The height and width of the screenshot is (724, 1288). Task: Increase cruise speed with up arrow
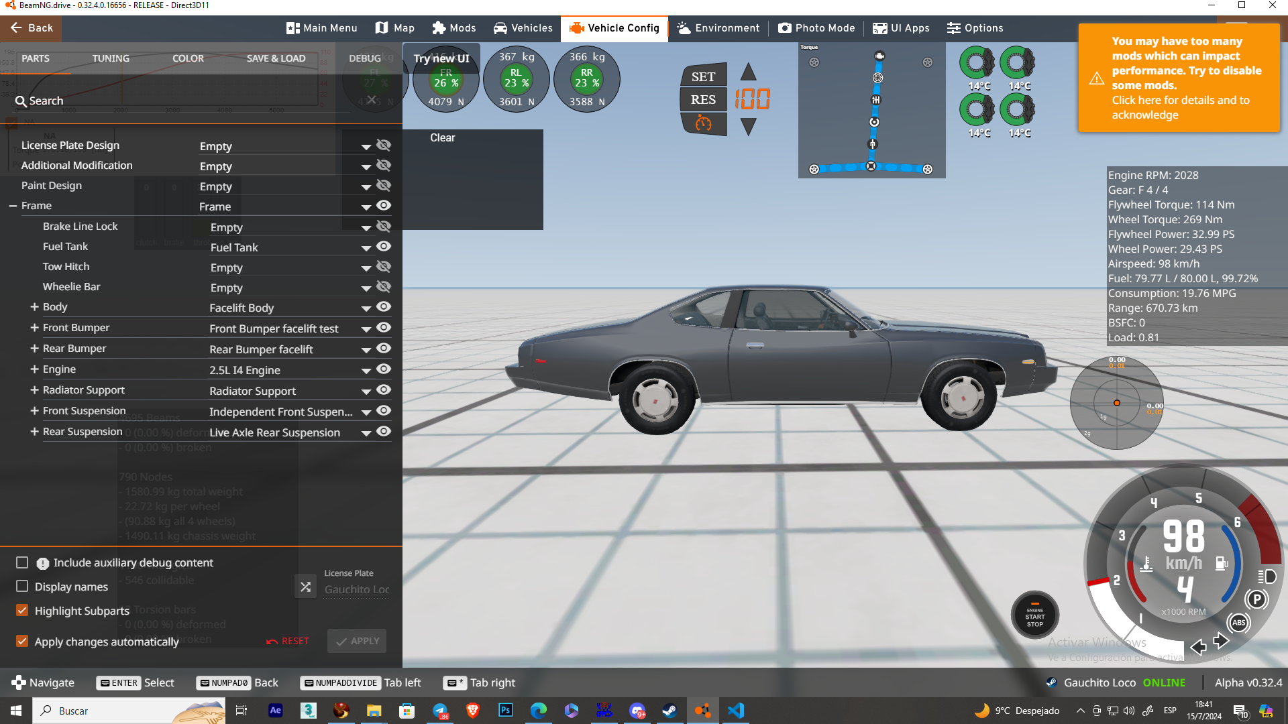click(x=749, y=72)
